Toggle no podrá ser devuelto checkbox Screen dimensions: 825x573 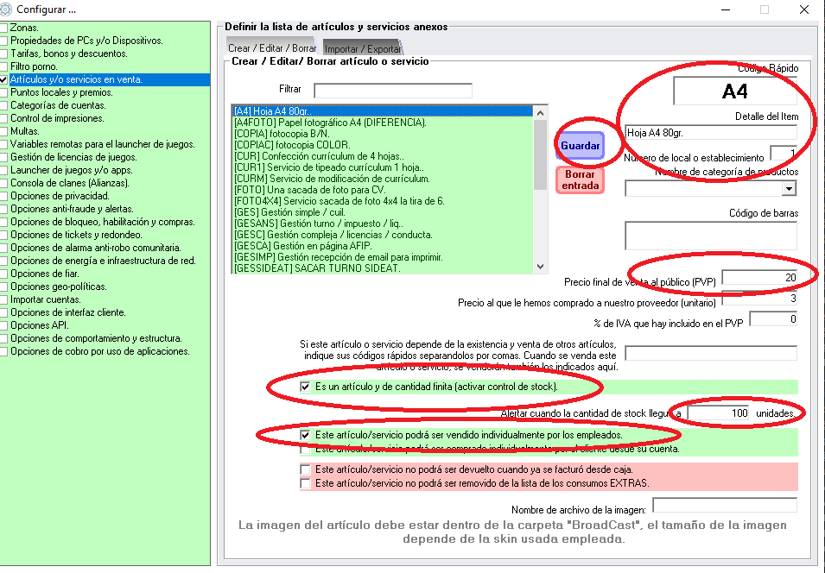[305, 469]
